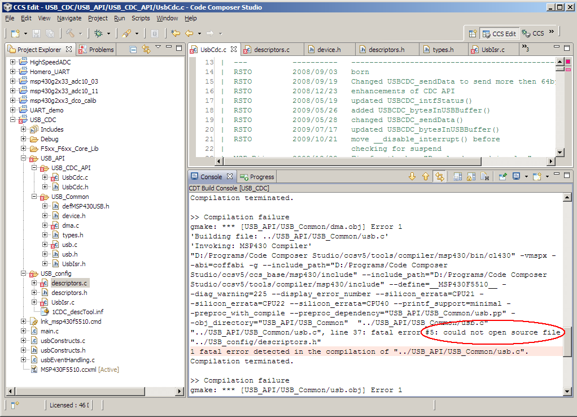The width and height of the screenshot is (577, 417).
Task: Click the Last Edit Location icon
Action: (x=176, y=33)
